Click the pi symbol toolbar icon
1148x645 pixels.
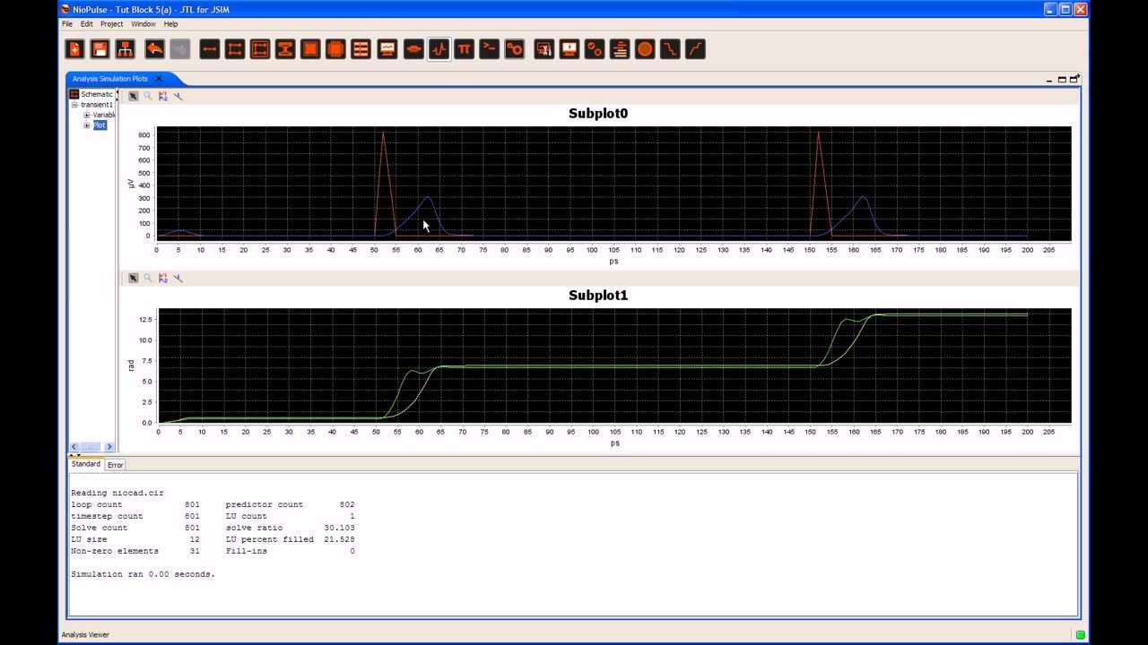click(464, 49)
